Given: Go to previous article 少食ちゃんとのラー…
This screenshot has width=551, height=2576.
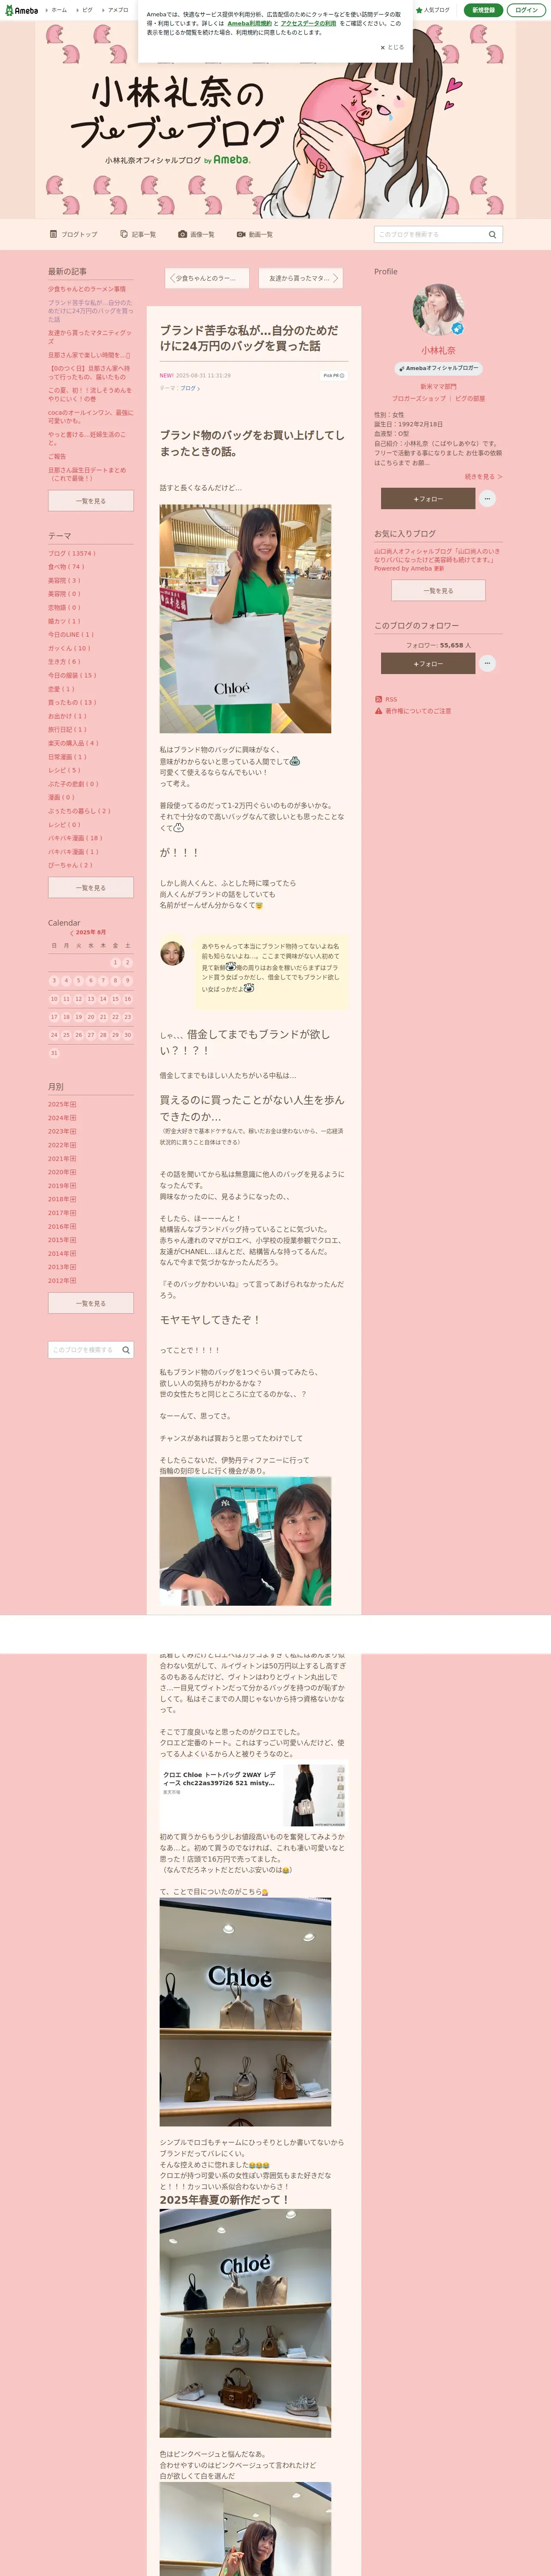Looking at the screenshot, I should coord(206,278).
